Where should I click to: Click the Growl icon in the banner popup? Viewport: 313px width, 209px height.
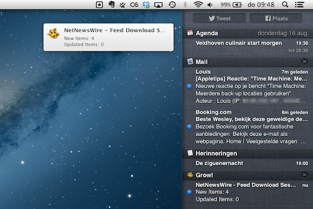pyautogui.click(x=54, y=33)
